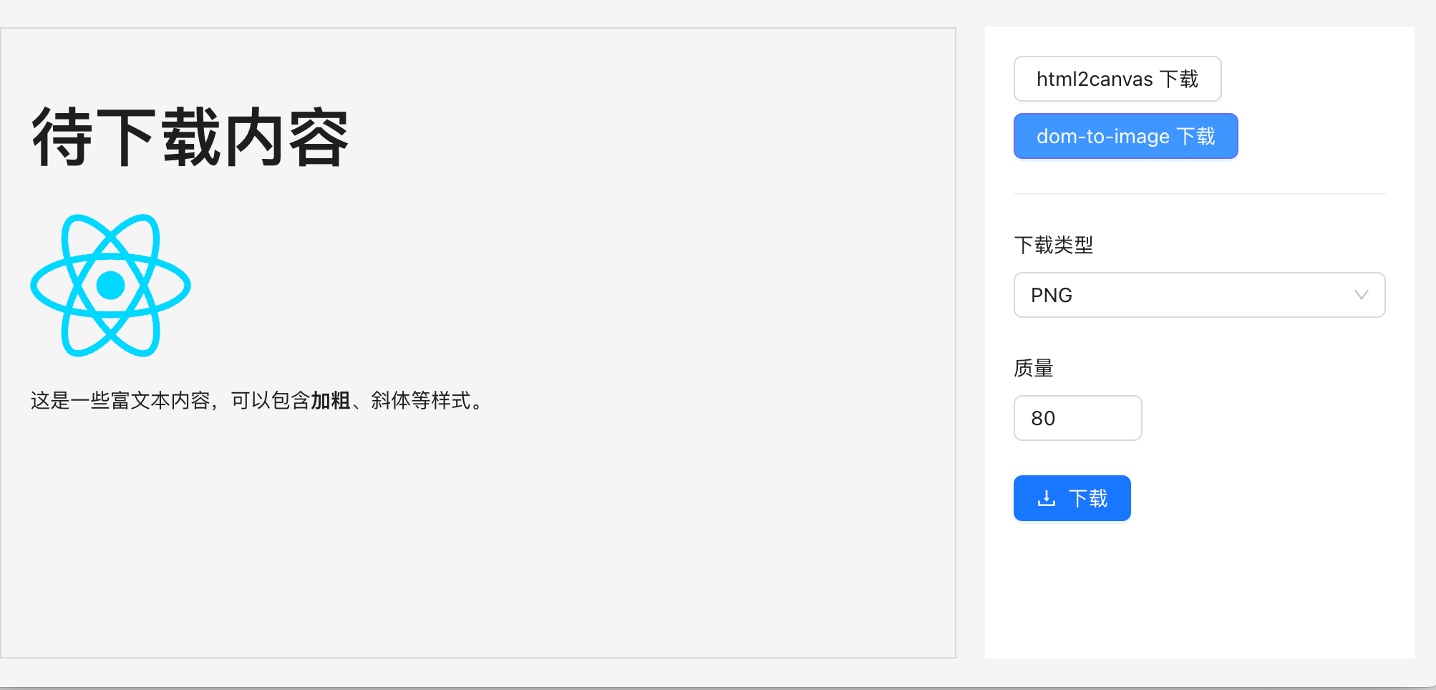Open the 下载类型 PNG dropdown
Screen dimensions: 1436x690
1199,295
